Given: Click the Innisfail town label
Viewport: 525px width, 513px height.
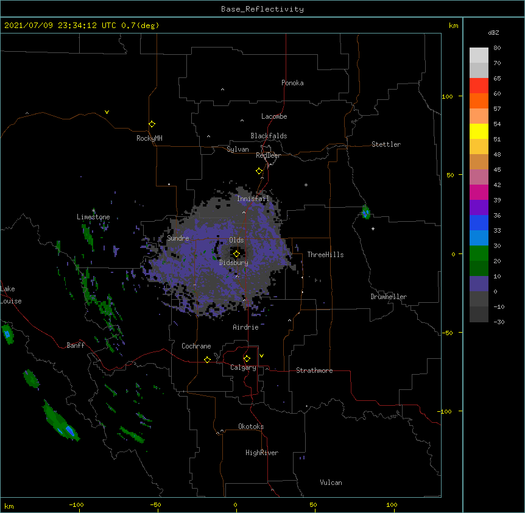Looking at the screenshot, I should tap(253, 199).
